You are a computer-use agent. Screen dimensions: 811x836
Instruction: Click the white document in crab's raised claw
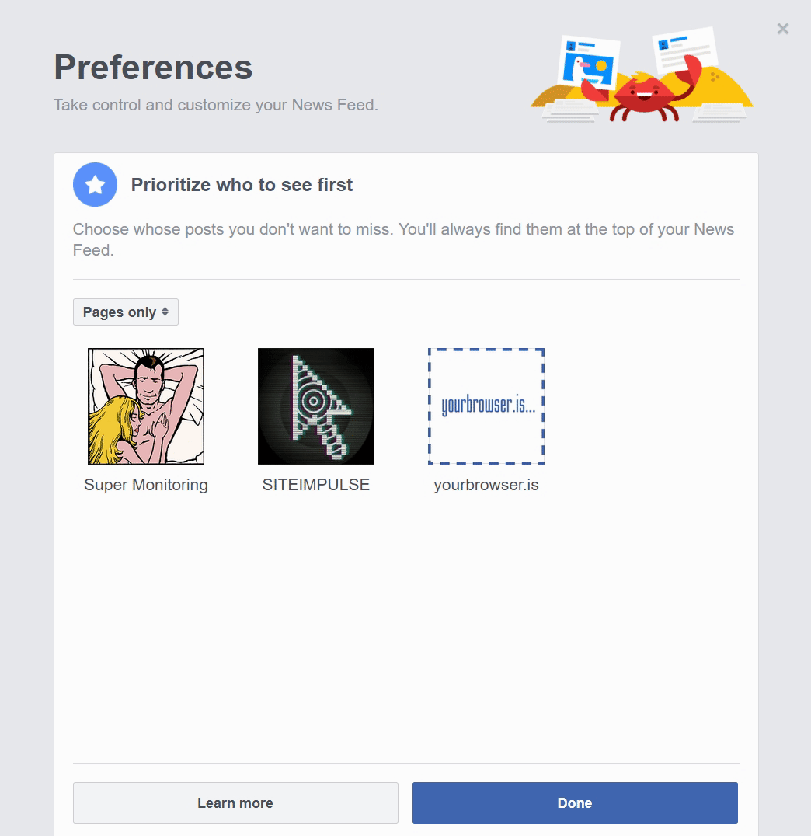(x=684, y=50)
